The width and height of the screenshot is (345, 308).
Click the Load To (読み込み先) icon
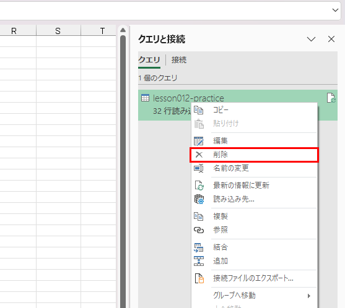199,199
